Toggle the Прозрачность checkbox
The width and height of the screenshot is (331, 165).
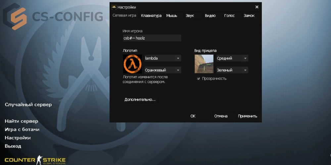click(x=198, y=79)
